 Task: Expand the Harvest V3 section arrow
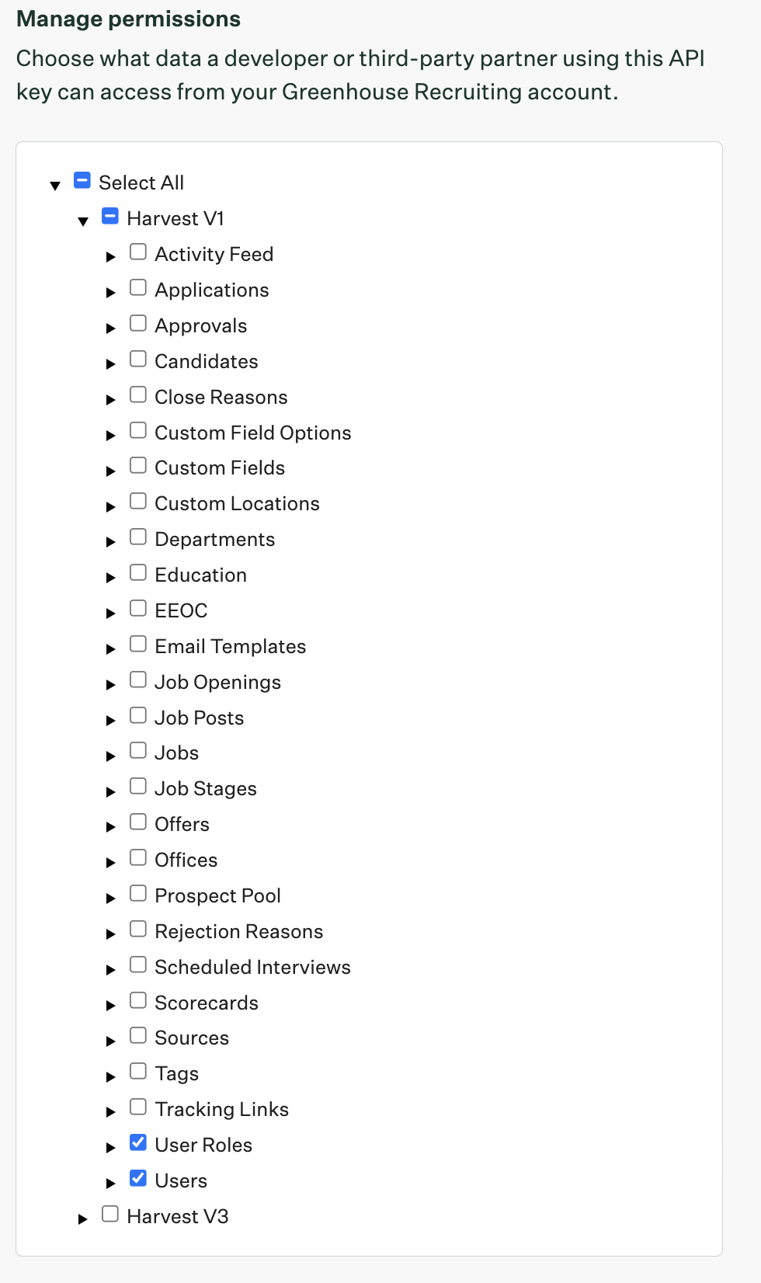83,1219
